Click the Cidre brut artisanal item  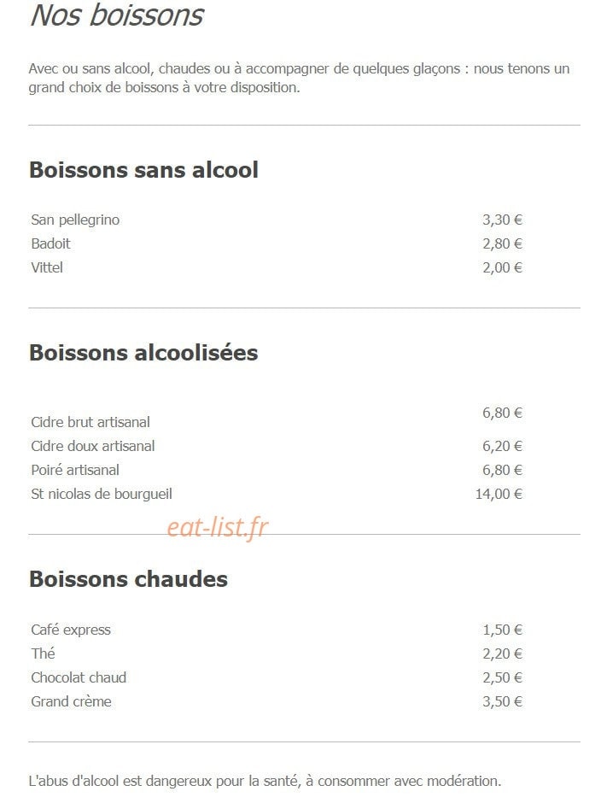click(x=90, y=423)
